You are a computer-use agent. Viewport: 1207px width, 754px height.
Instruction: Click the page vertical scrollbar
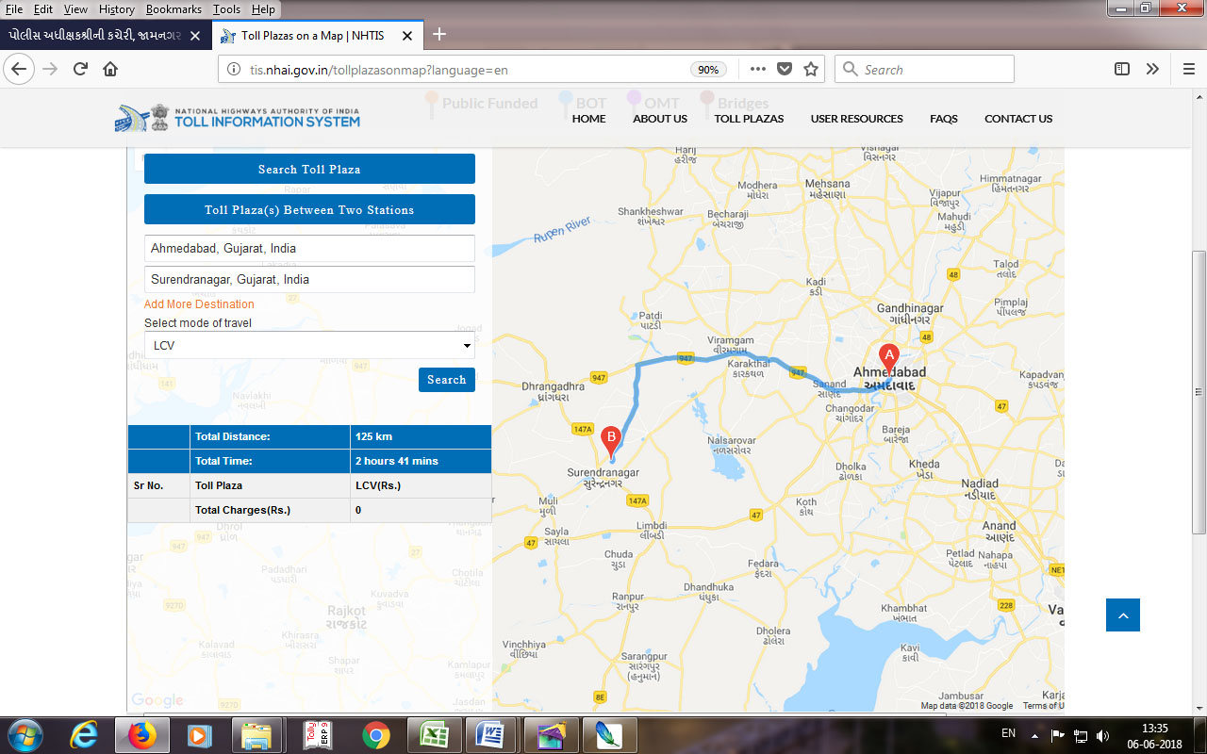pos(1199,391)
